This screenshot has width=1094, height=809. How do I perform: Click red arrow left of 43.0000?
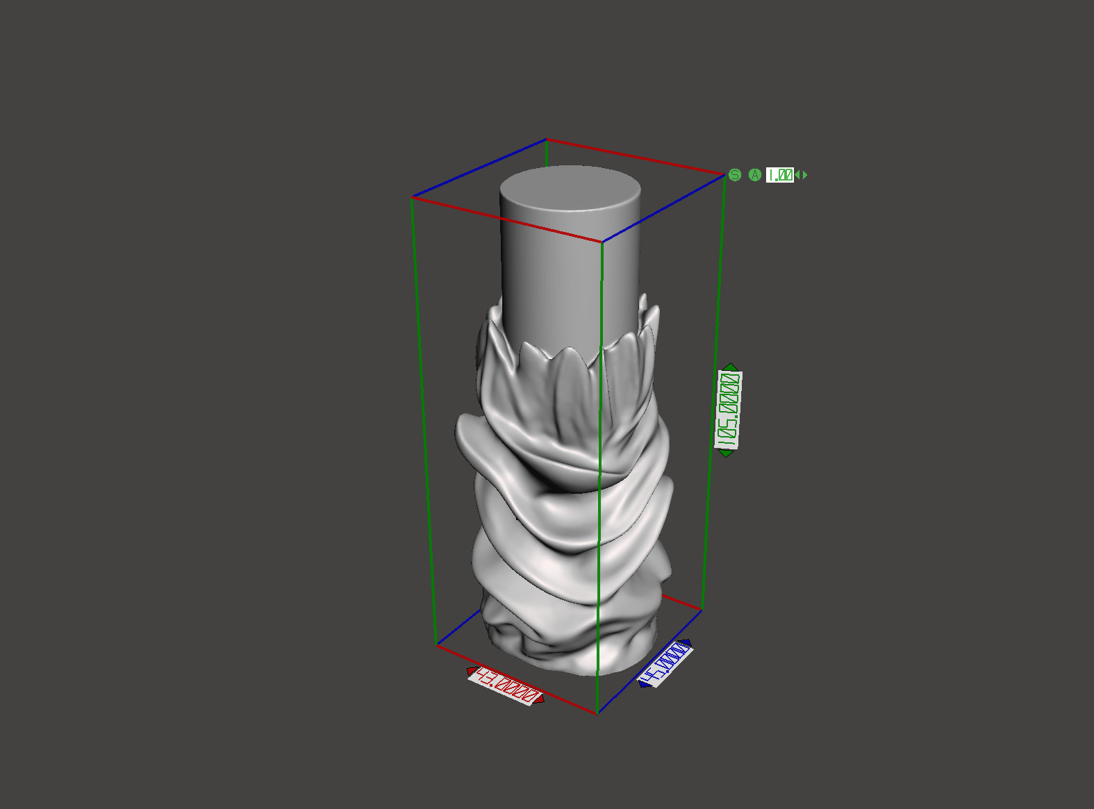click(472, 671)
